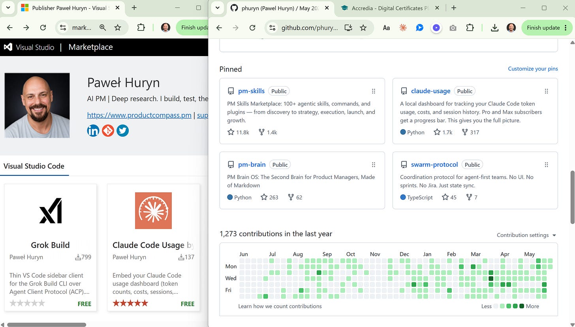Image resolution: width=575 pixels, height=327 pixels.
Task: Click drag handle on pm-skills pinned card
Action: point(374,91)
